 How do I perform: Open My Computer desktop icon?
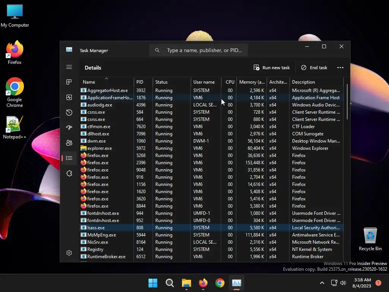click(15, 16)
